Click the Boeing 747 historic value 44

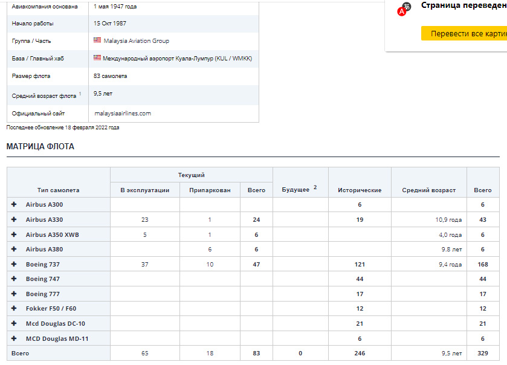click(x=360, y=279)
